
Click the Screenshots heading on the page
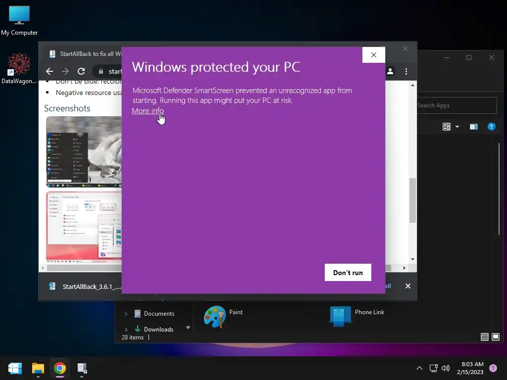tap(67, 108)
